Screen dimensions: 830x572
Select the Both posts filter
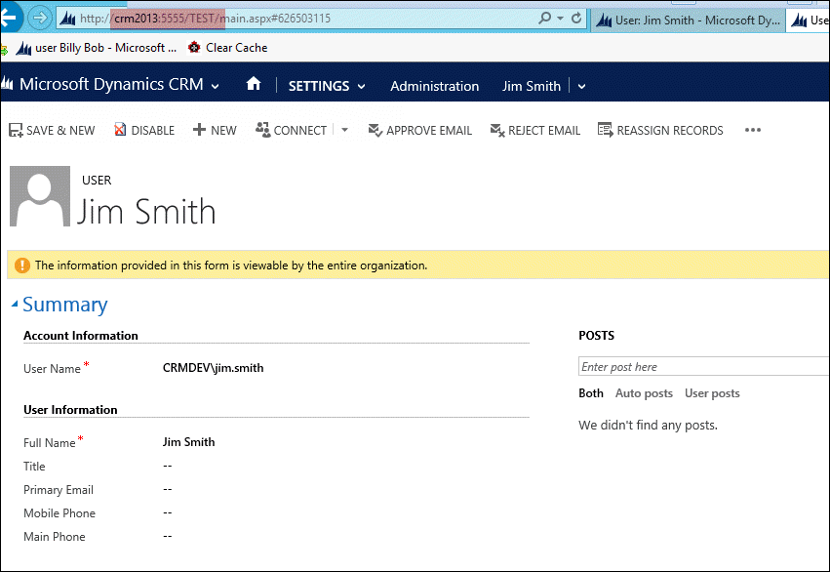(591, 393)
